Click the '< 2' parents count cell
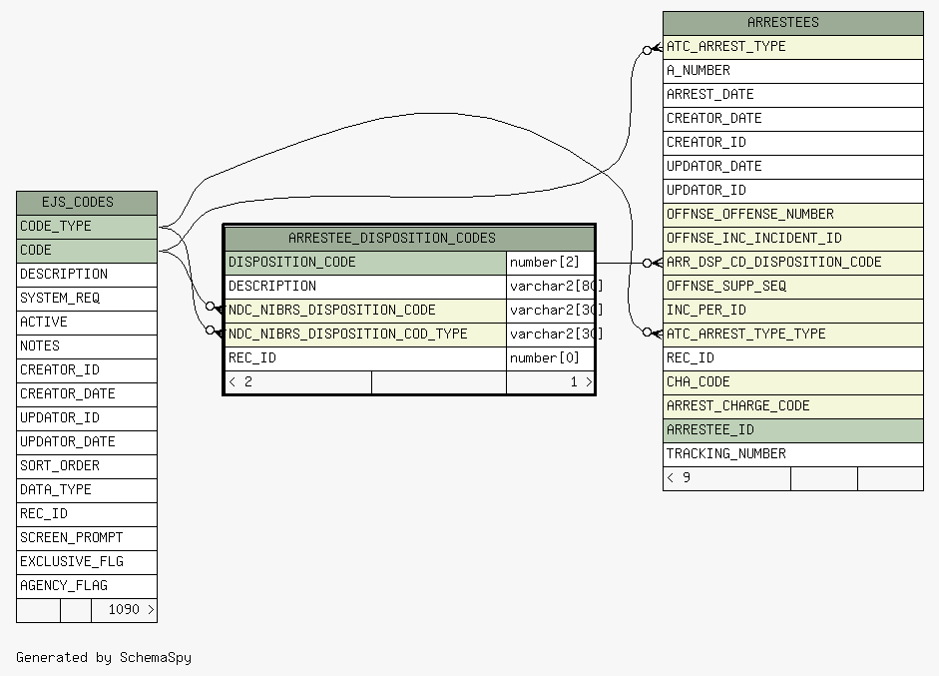The image size is (939, 676). tap(298, 382)
